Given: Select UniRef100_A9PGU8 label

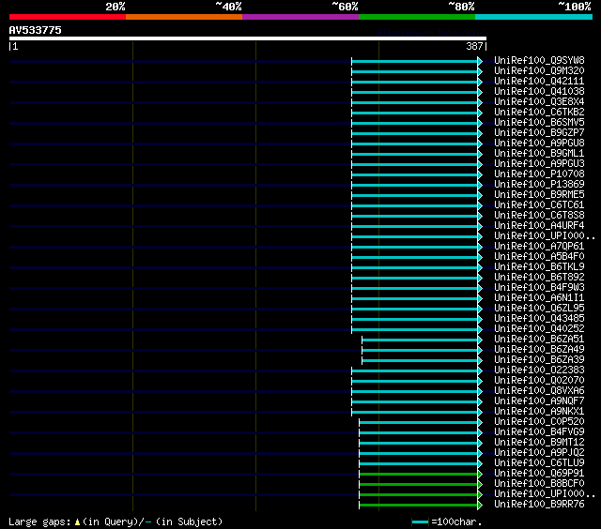Looking at the screenshot, I should [x=539, y=144].
